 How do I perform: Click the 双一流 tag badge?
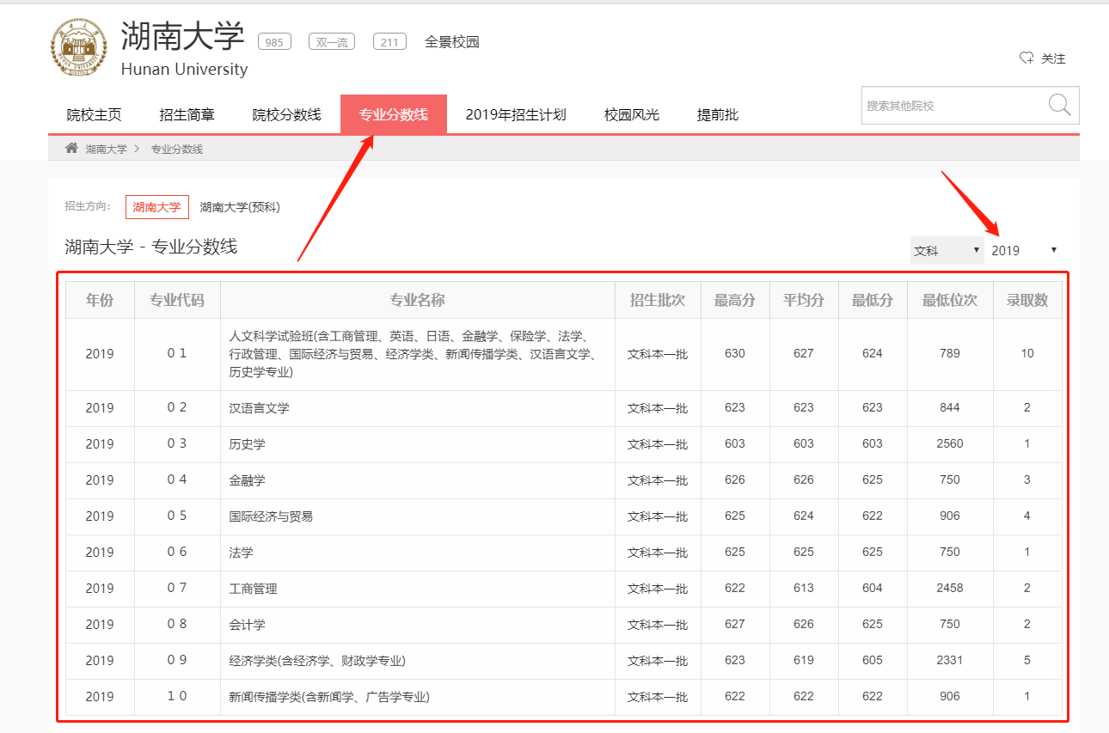pyautogui.click(x=332, y=41)
